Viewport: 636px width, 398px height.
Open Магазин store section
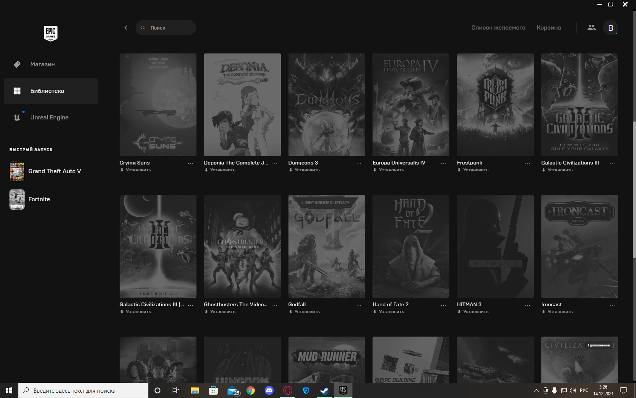51,64
